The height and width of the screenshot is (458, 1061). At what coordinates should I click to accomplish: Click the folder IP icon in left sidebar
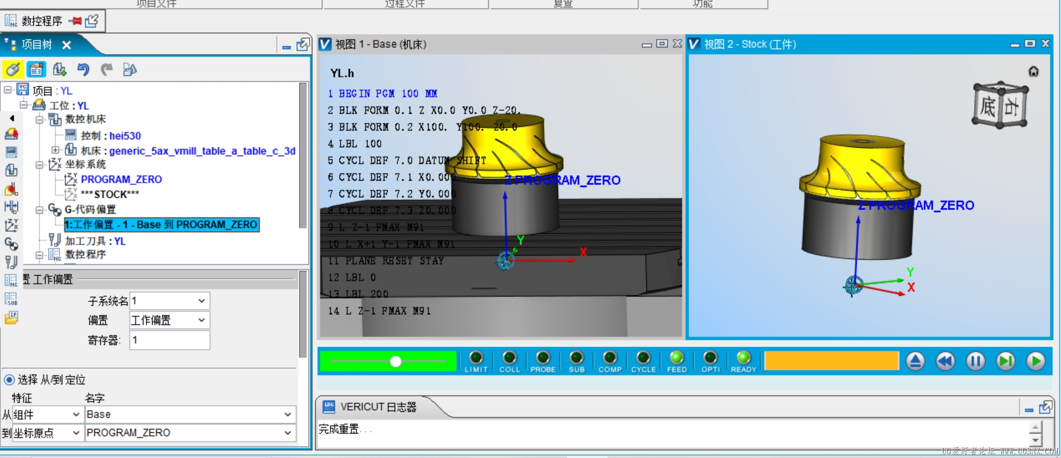[11, 318]
